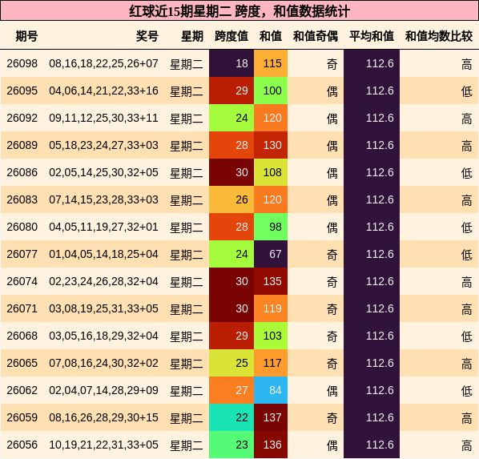Click sum value 84 in row 26062
The image size is (479, 459).
pyautogui.click(x=271, y=389)
